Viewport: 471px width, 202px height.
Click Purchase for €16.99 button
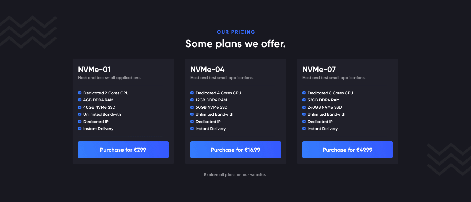(x=236, y=150)
